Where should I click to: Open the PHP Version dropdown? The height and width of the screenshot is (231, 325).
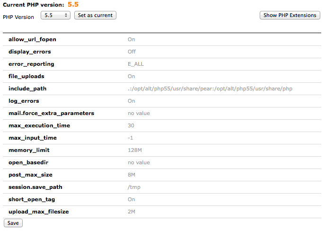click(55, 15)
